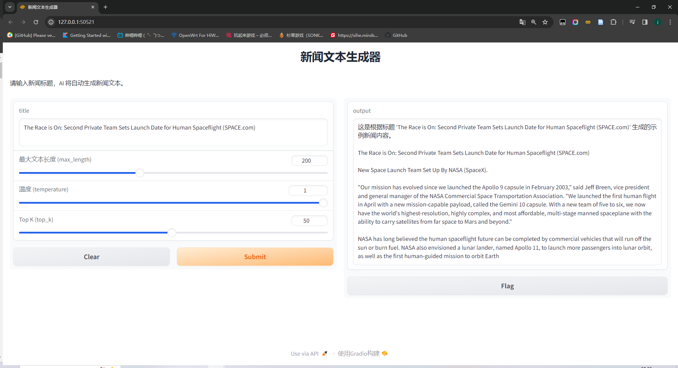The width and height of the screenshot is (678, 368).
Task: Open the 哔哩哔哩 bookmark
Action: click(141, 35)
